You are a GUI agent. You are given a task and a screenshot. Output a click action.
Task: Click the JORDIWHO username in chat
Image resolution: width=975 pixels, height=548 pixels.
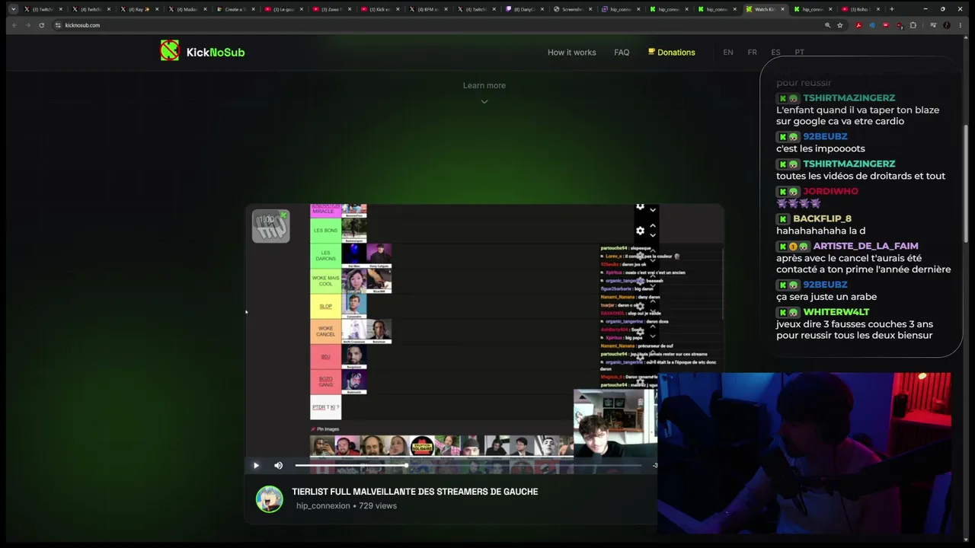pyautogui.click(x=830, y=191)
